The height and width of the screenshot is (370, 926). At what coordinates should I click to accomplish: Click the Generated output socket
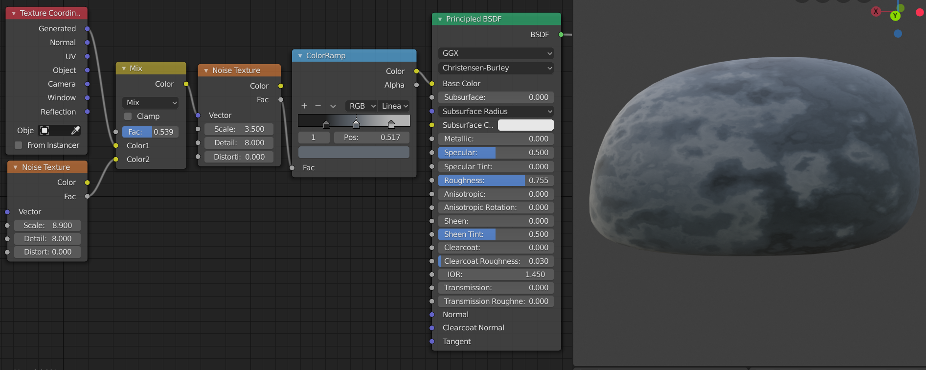click(x=88, y=29)
